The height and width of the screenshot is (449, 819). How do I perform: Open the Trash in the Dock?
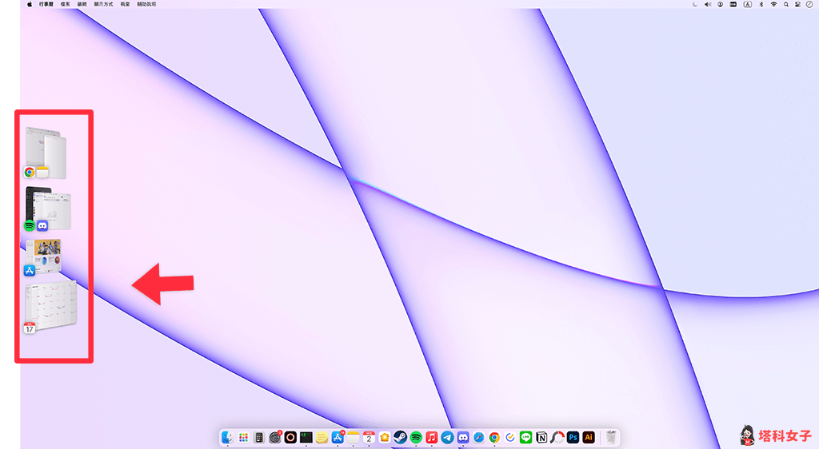pos(611,437)
